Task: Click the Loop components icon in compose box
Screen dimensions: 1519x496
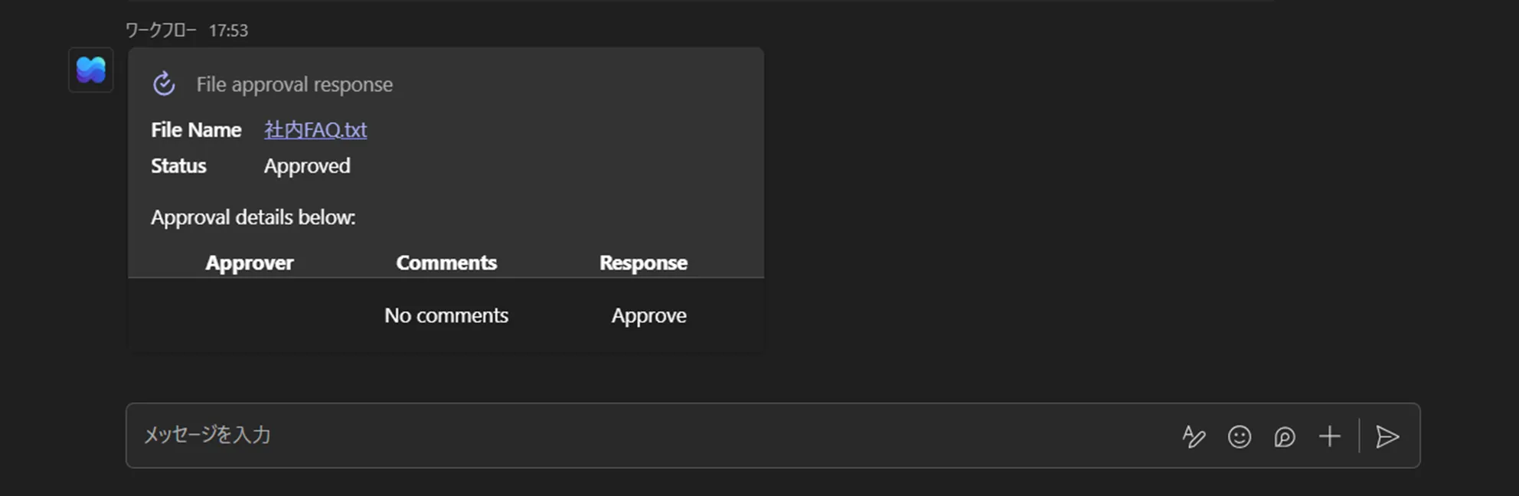Action: 1284,436
